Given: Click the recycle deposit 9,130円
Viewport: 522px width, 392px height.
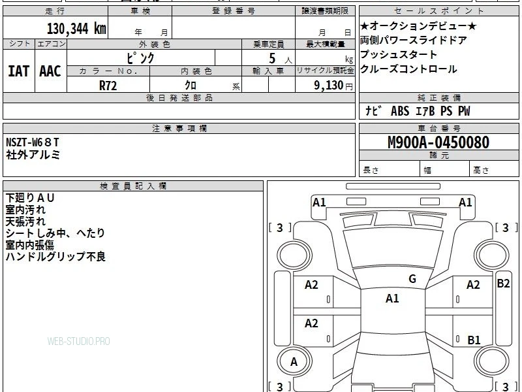Looking at the screenshot, I should click(x=333, y=86).
